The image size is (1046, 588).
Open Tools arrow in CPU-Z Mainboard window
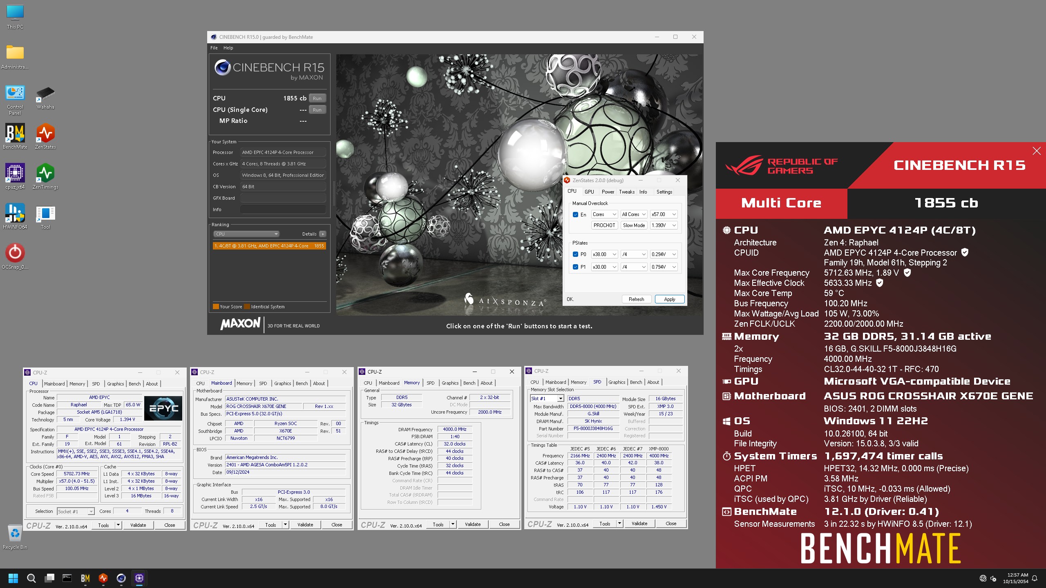[286, 525]
